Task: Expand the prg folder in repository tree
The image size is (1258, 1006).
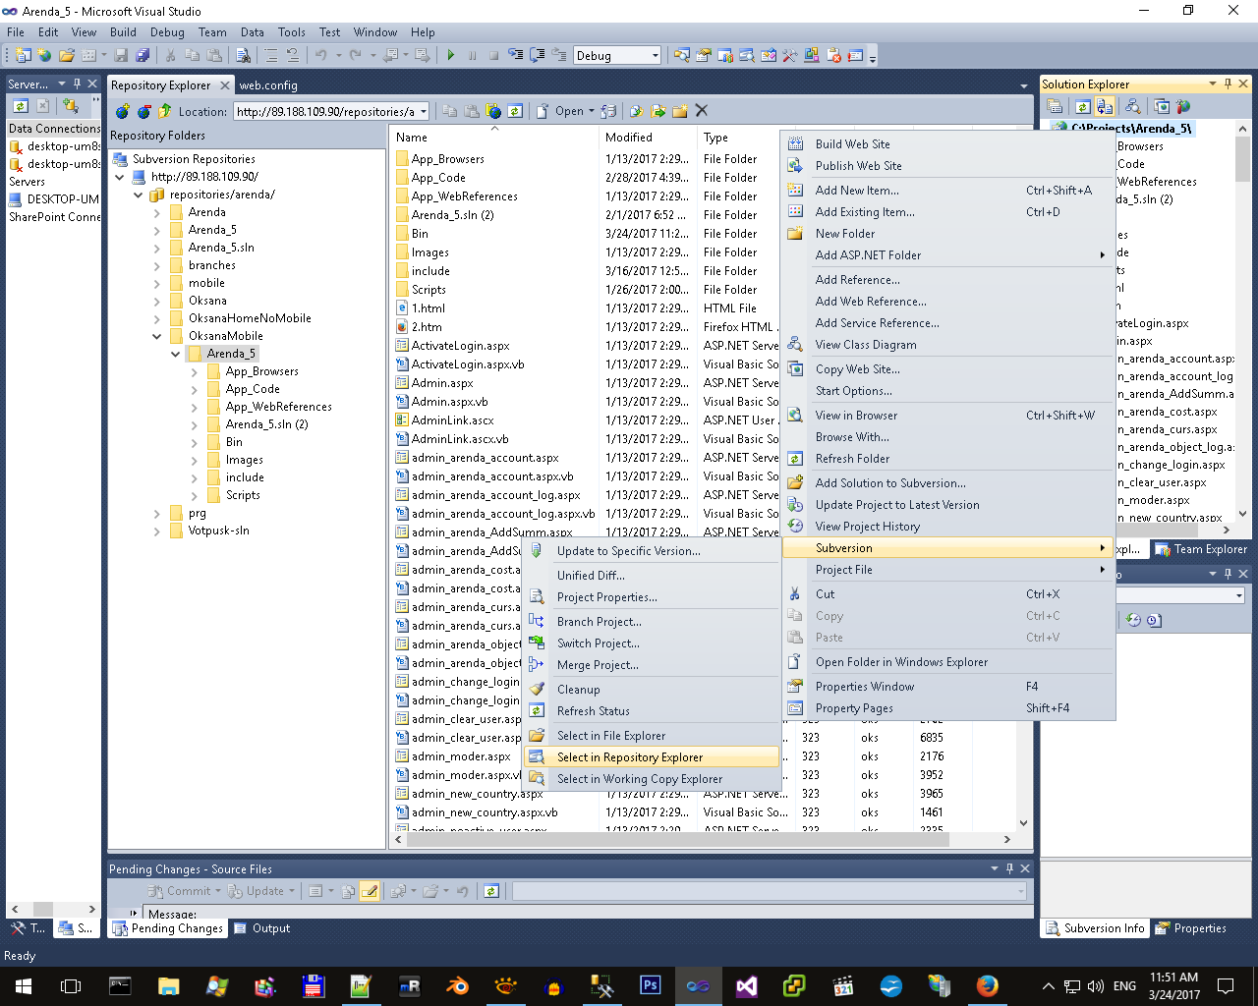Action: tap(157, 513)
